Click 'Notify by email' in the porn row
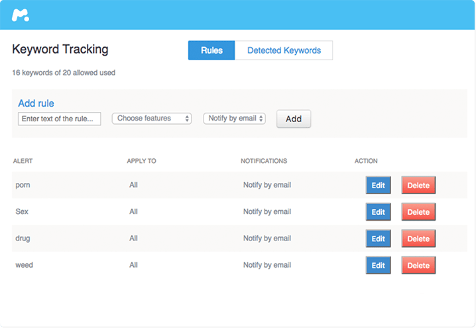 click(267, 185)
